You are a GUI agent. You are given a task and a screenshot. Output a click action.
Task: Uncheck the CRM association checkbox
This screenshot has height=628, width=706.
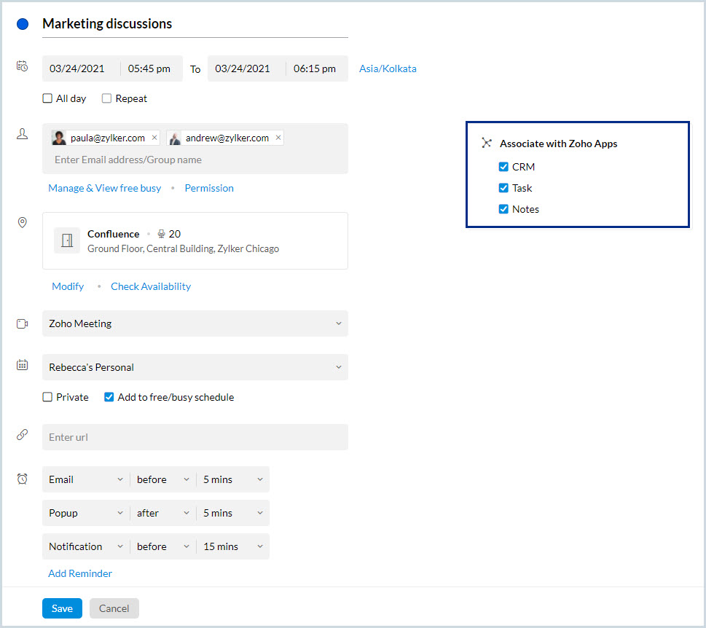click(x=503, y=167)
